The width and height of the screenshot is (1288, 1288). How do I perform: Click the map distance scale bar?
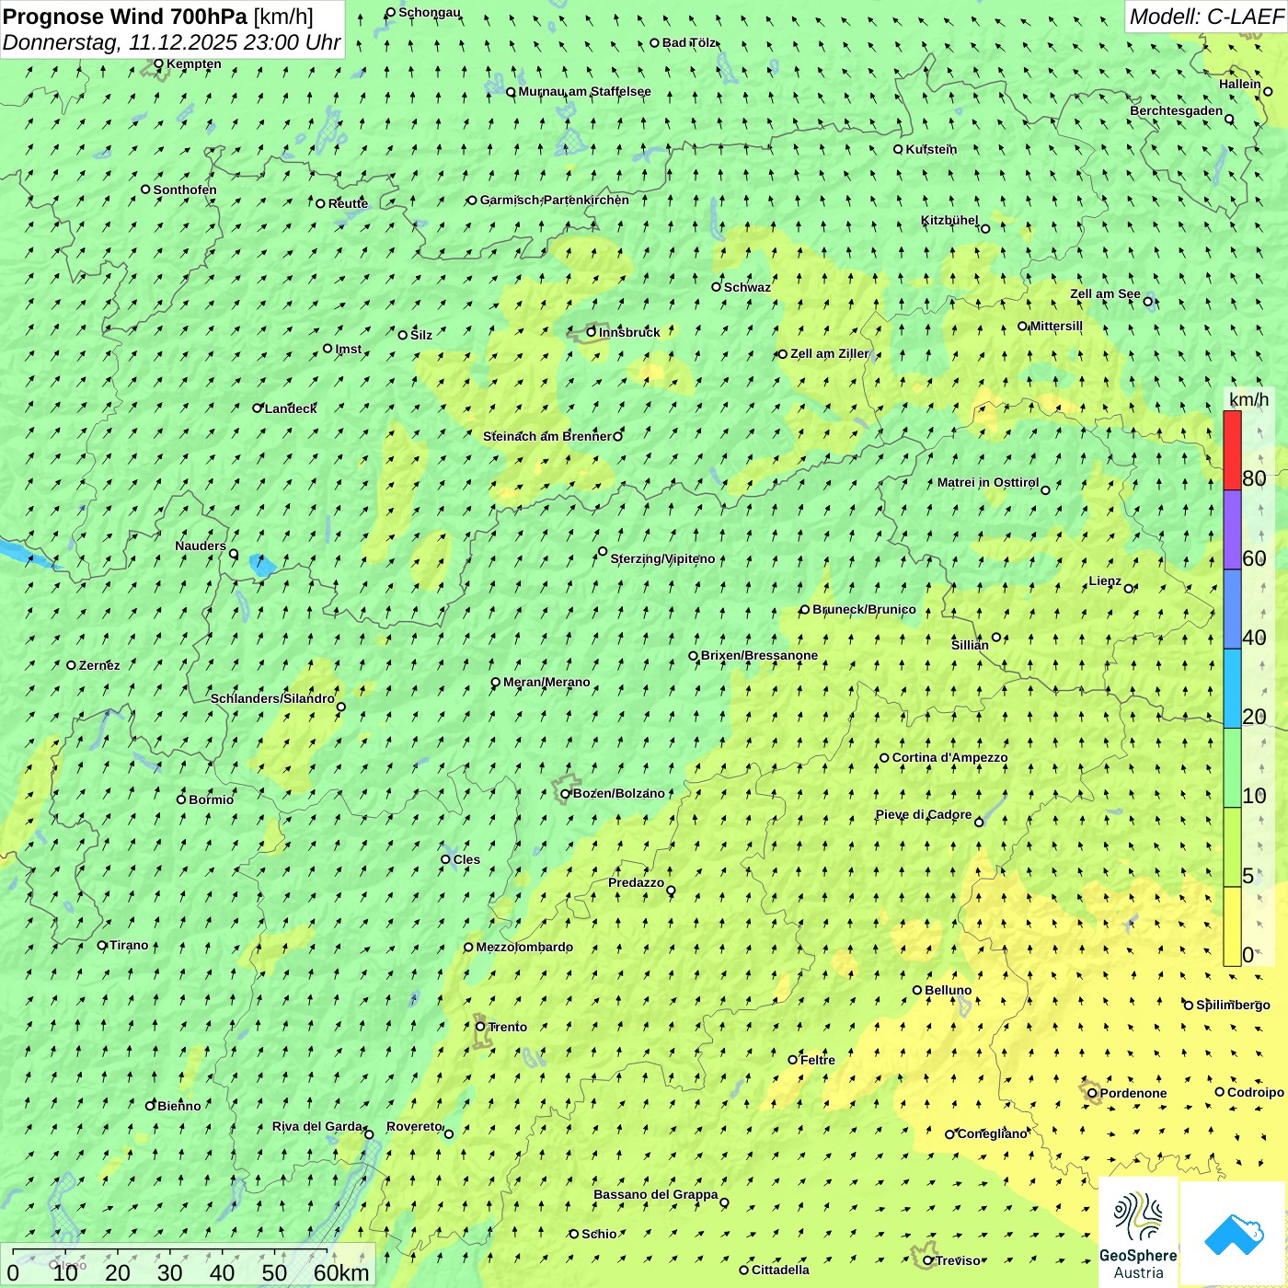point(188,1266)
